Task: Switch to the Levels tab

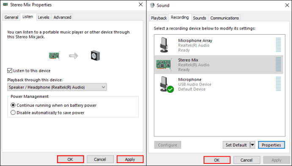Action: (x=44, y=17)
